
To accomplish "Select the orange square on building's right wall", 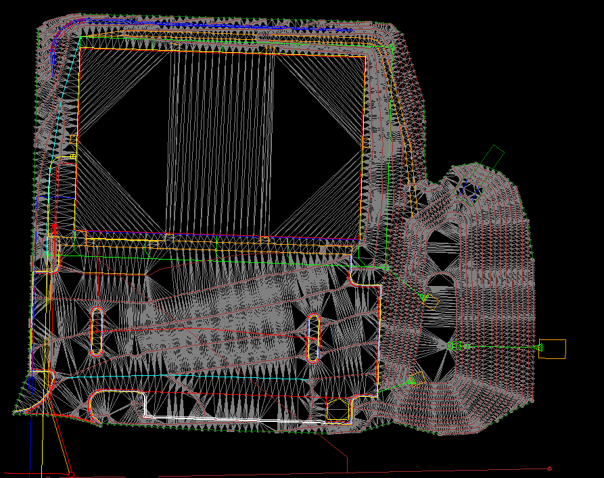I will pyautogui.click(x=366, y=143).
